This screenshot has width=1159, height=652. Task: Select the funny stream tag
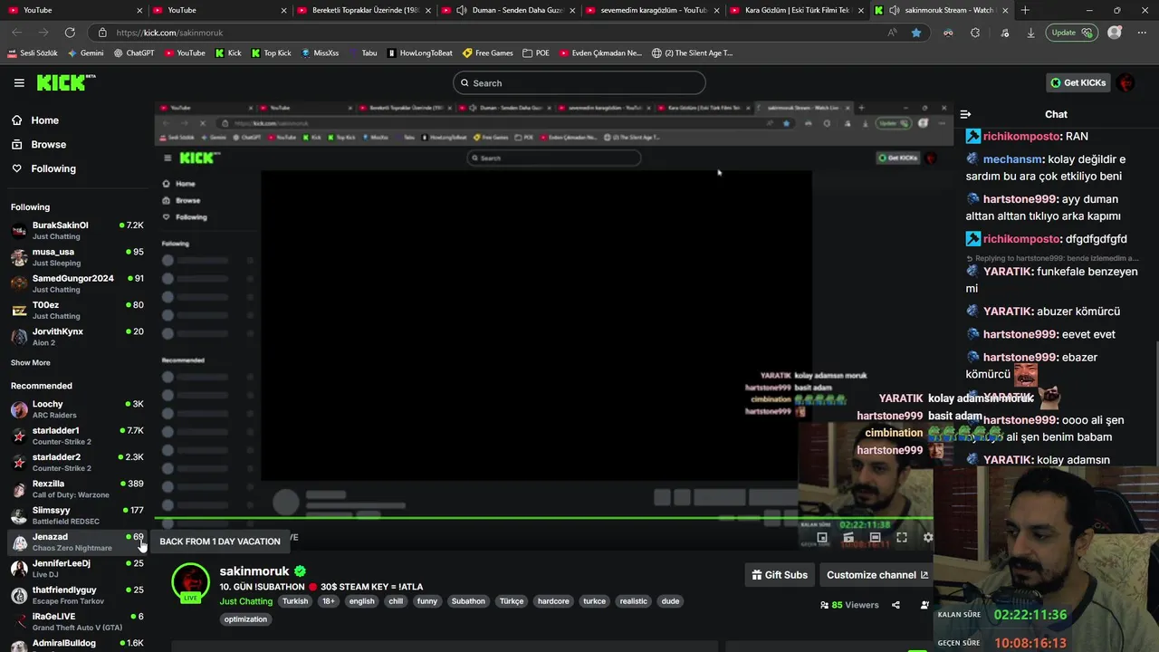point(427,601)
